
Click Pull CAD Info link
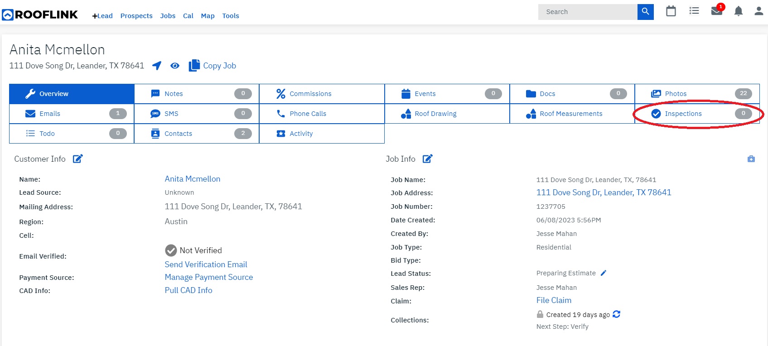[x=188, y=290]
